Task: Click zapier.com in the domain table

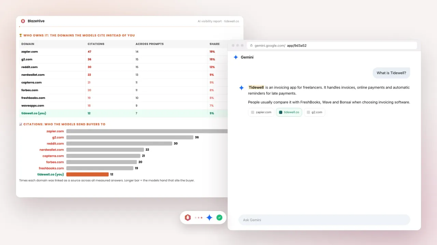Action: pyautogui.click(x=30, y=52)
